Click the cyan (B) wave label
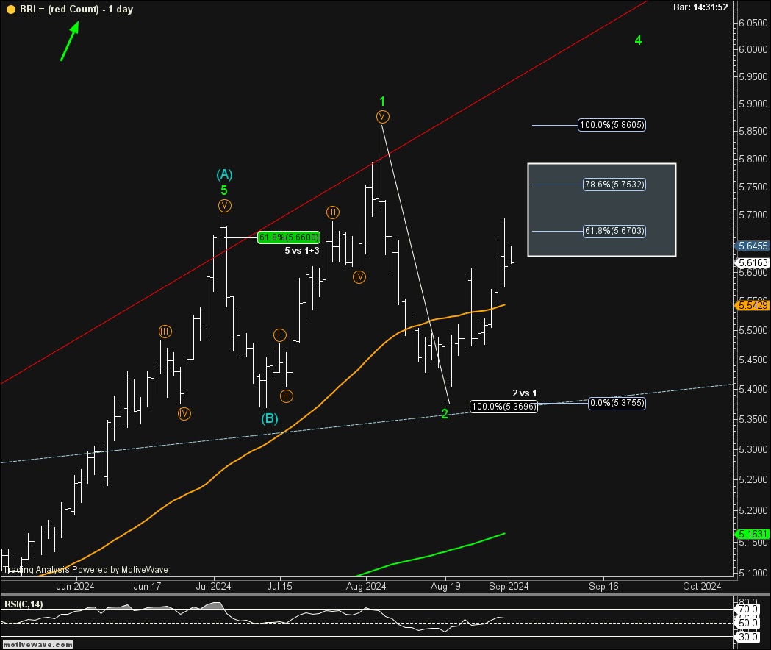Image resolution: width=771 pixels, height=650 pixels. [270, 418]
